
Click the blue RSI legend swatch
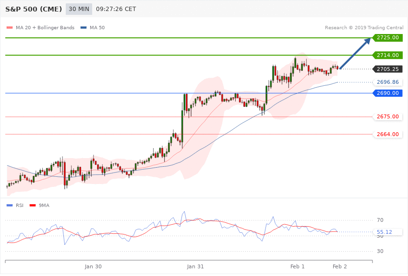(10, 206)
